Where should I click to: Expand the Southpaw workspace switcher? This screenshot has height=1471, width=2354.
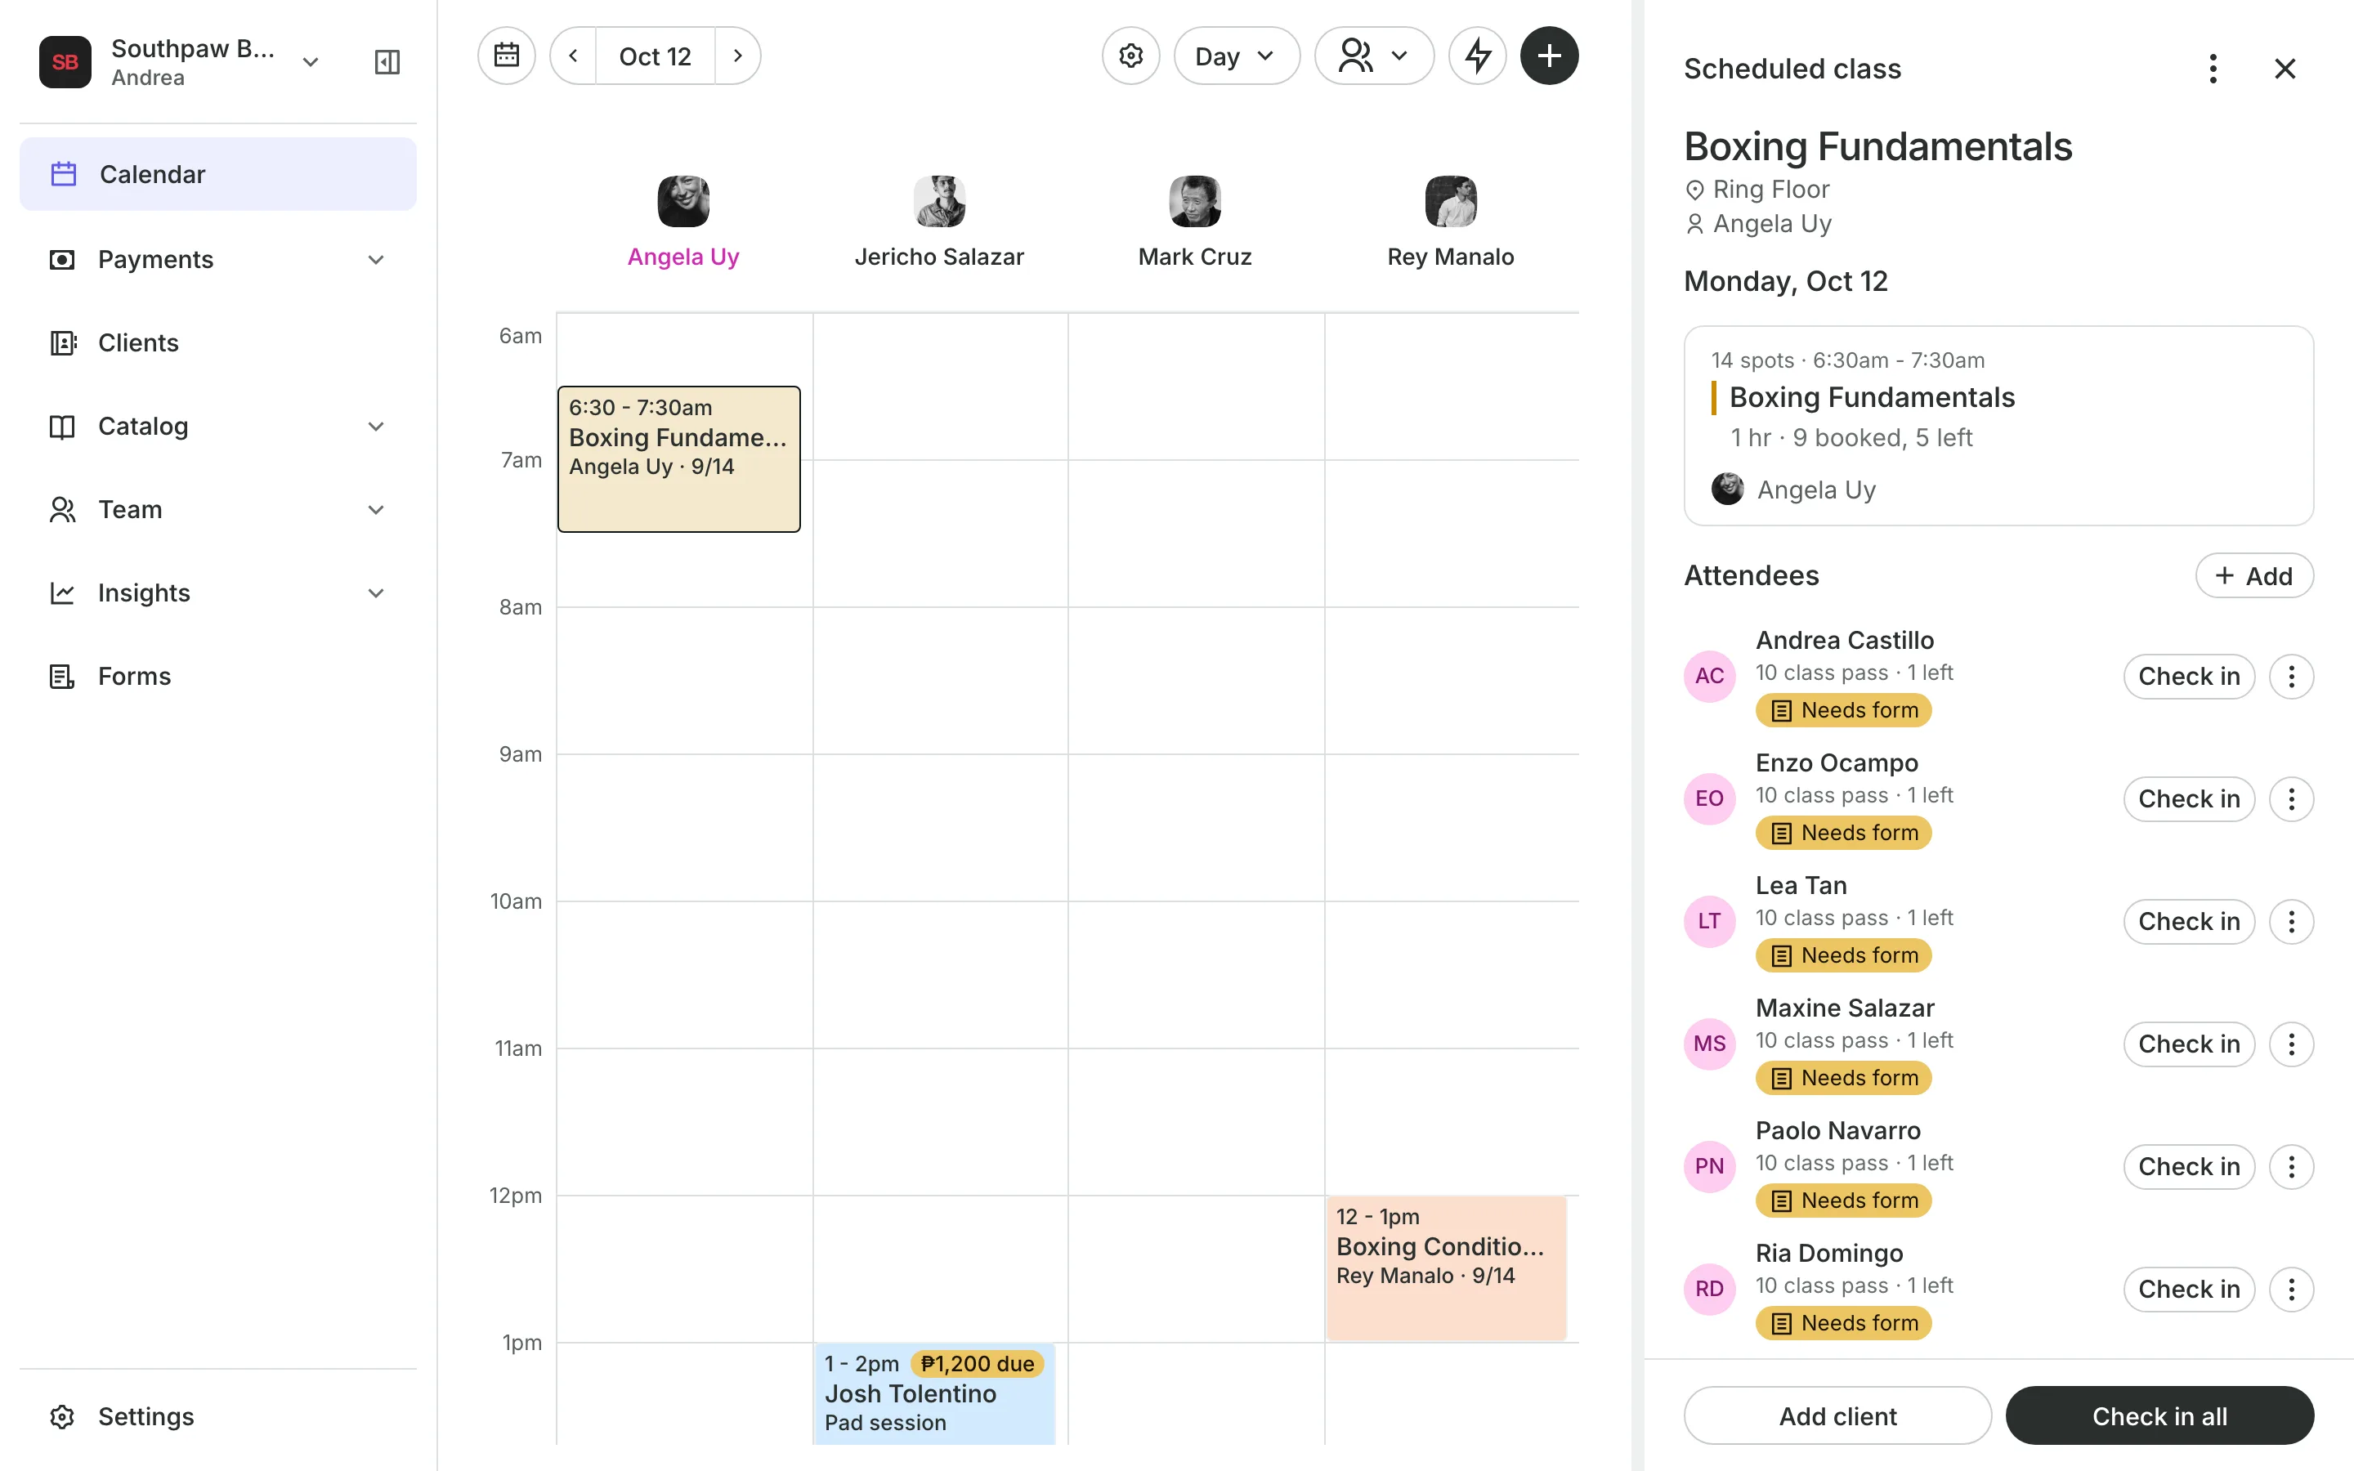(311, 62)
